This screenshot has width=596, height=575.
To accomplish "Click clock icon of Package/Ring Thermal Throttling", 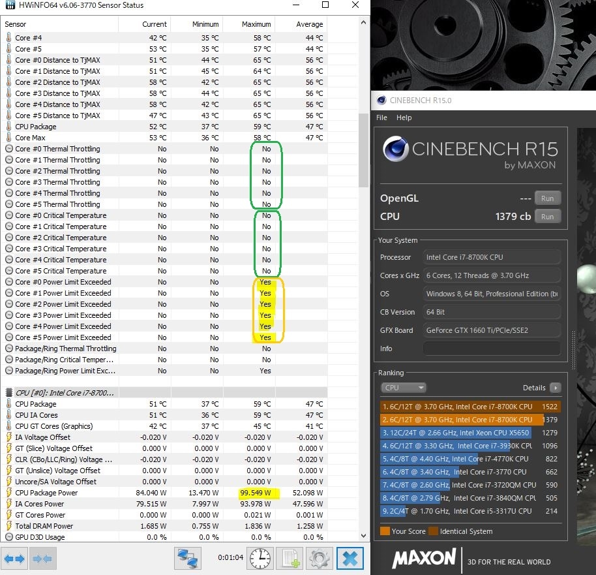I will coord(8,349).
